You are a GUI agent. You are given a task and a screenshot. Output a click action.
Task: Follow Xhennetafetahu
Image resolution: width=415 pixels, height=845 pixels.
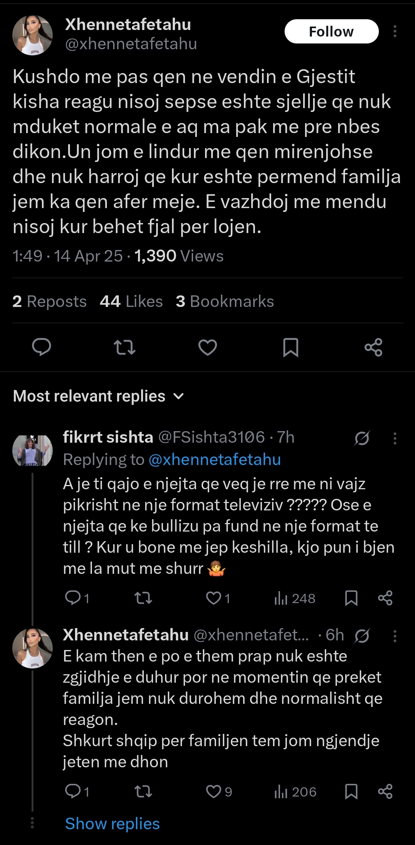coord(331,32)
